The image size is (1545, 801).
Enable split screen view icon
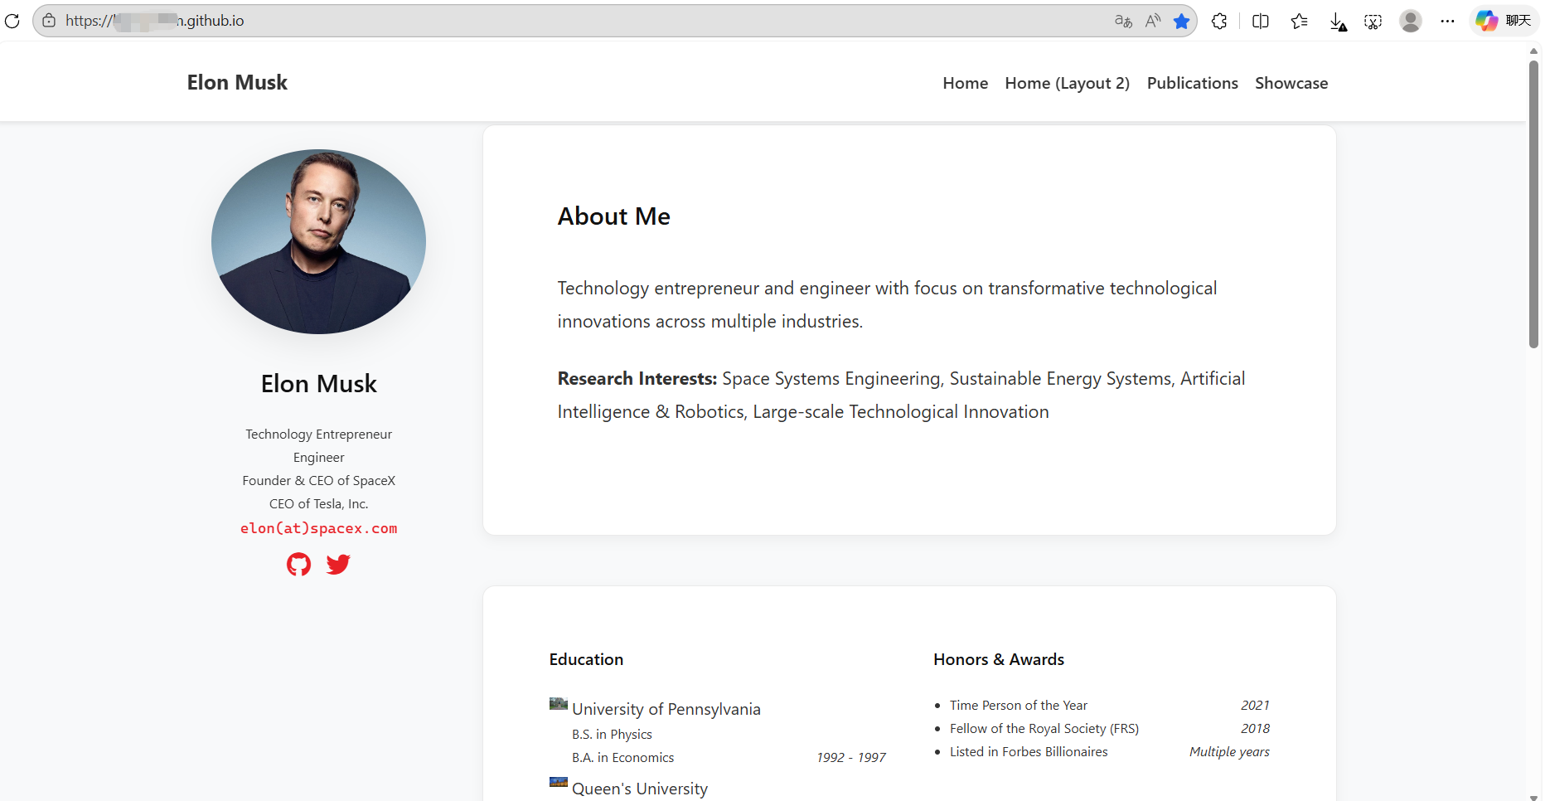pyautogui.click(x=1261, y=21)
